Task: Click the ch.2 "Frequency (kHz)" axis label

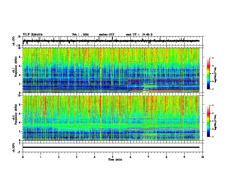Action: click(16, 114)
